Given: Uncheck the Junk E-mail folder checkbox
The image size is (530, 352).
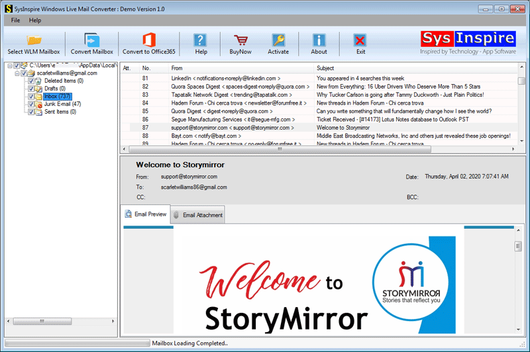Looking at the screenshot, I should point(31,105).
